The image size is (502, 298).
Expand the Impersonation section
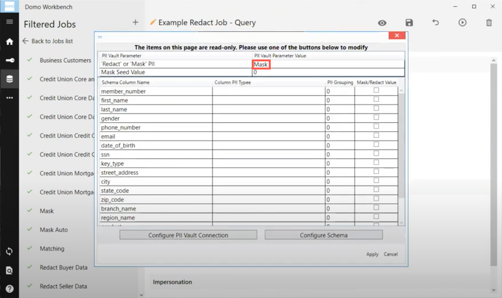coord(173,282)
